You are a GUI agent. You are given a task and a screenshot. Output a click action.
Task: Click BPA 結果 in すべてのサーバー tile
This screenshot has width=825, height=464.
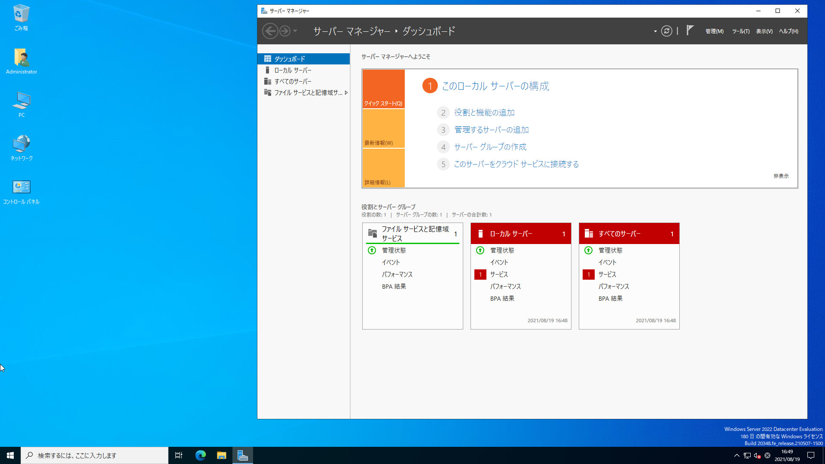coord(611,299)
